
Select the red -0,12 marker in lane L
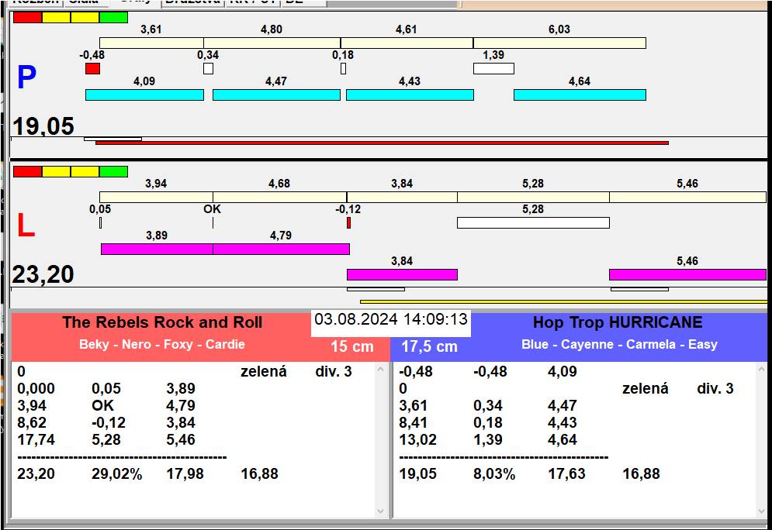click(348, 223)
